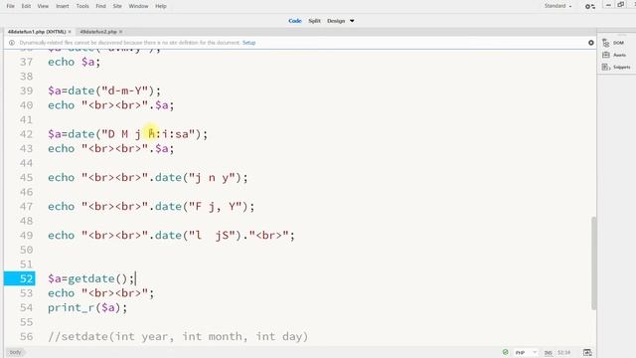Click echo "<br><br>".$a; on line 40

(x=110, y=105)
